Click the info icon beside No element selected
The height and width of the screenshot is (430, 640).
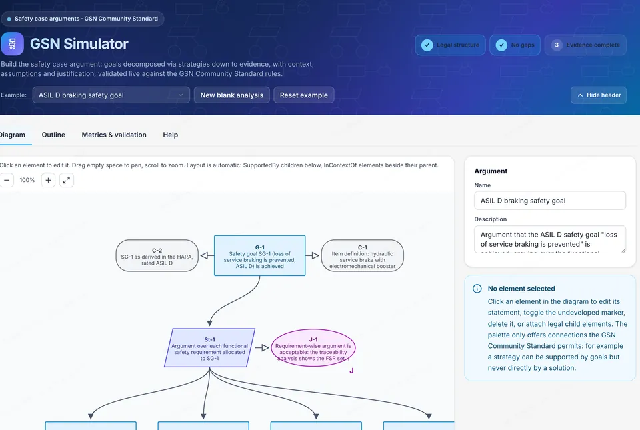[x=477, y=289]
